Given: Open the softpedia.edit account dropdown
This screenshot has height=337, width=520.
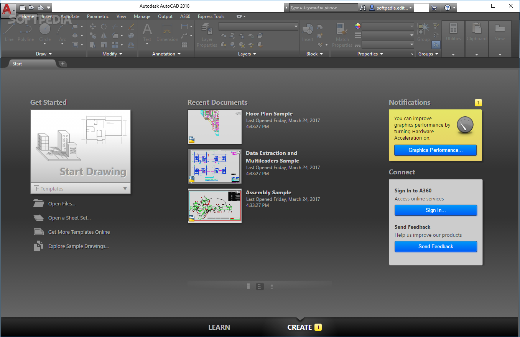Looking at the screenshot, I should click(x=391, y=7).
